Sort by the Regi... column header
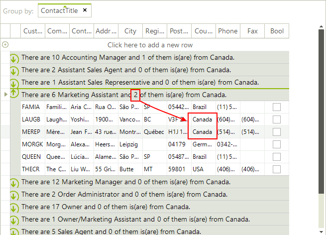 pyautogui.click(x=155, y=31)
